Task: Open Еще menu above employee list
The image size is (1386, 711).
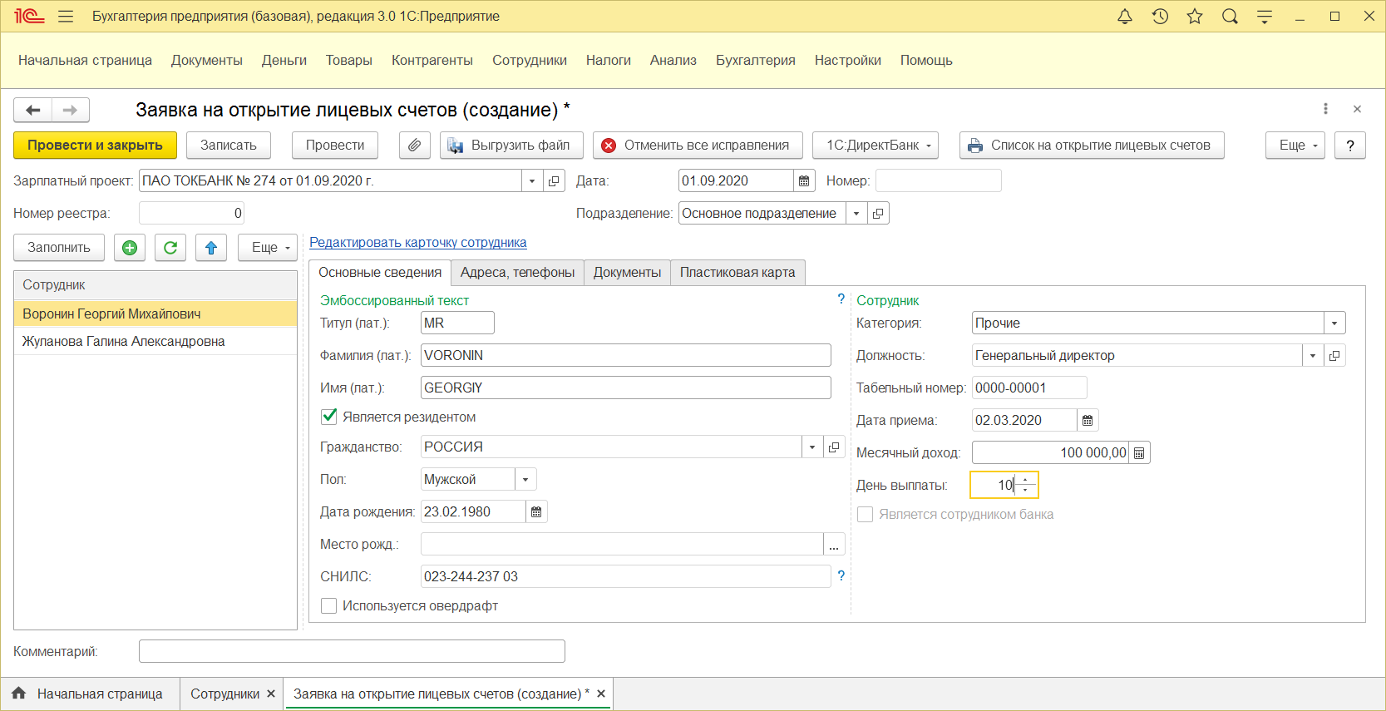Action: click(x=268, y=248)
